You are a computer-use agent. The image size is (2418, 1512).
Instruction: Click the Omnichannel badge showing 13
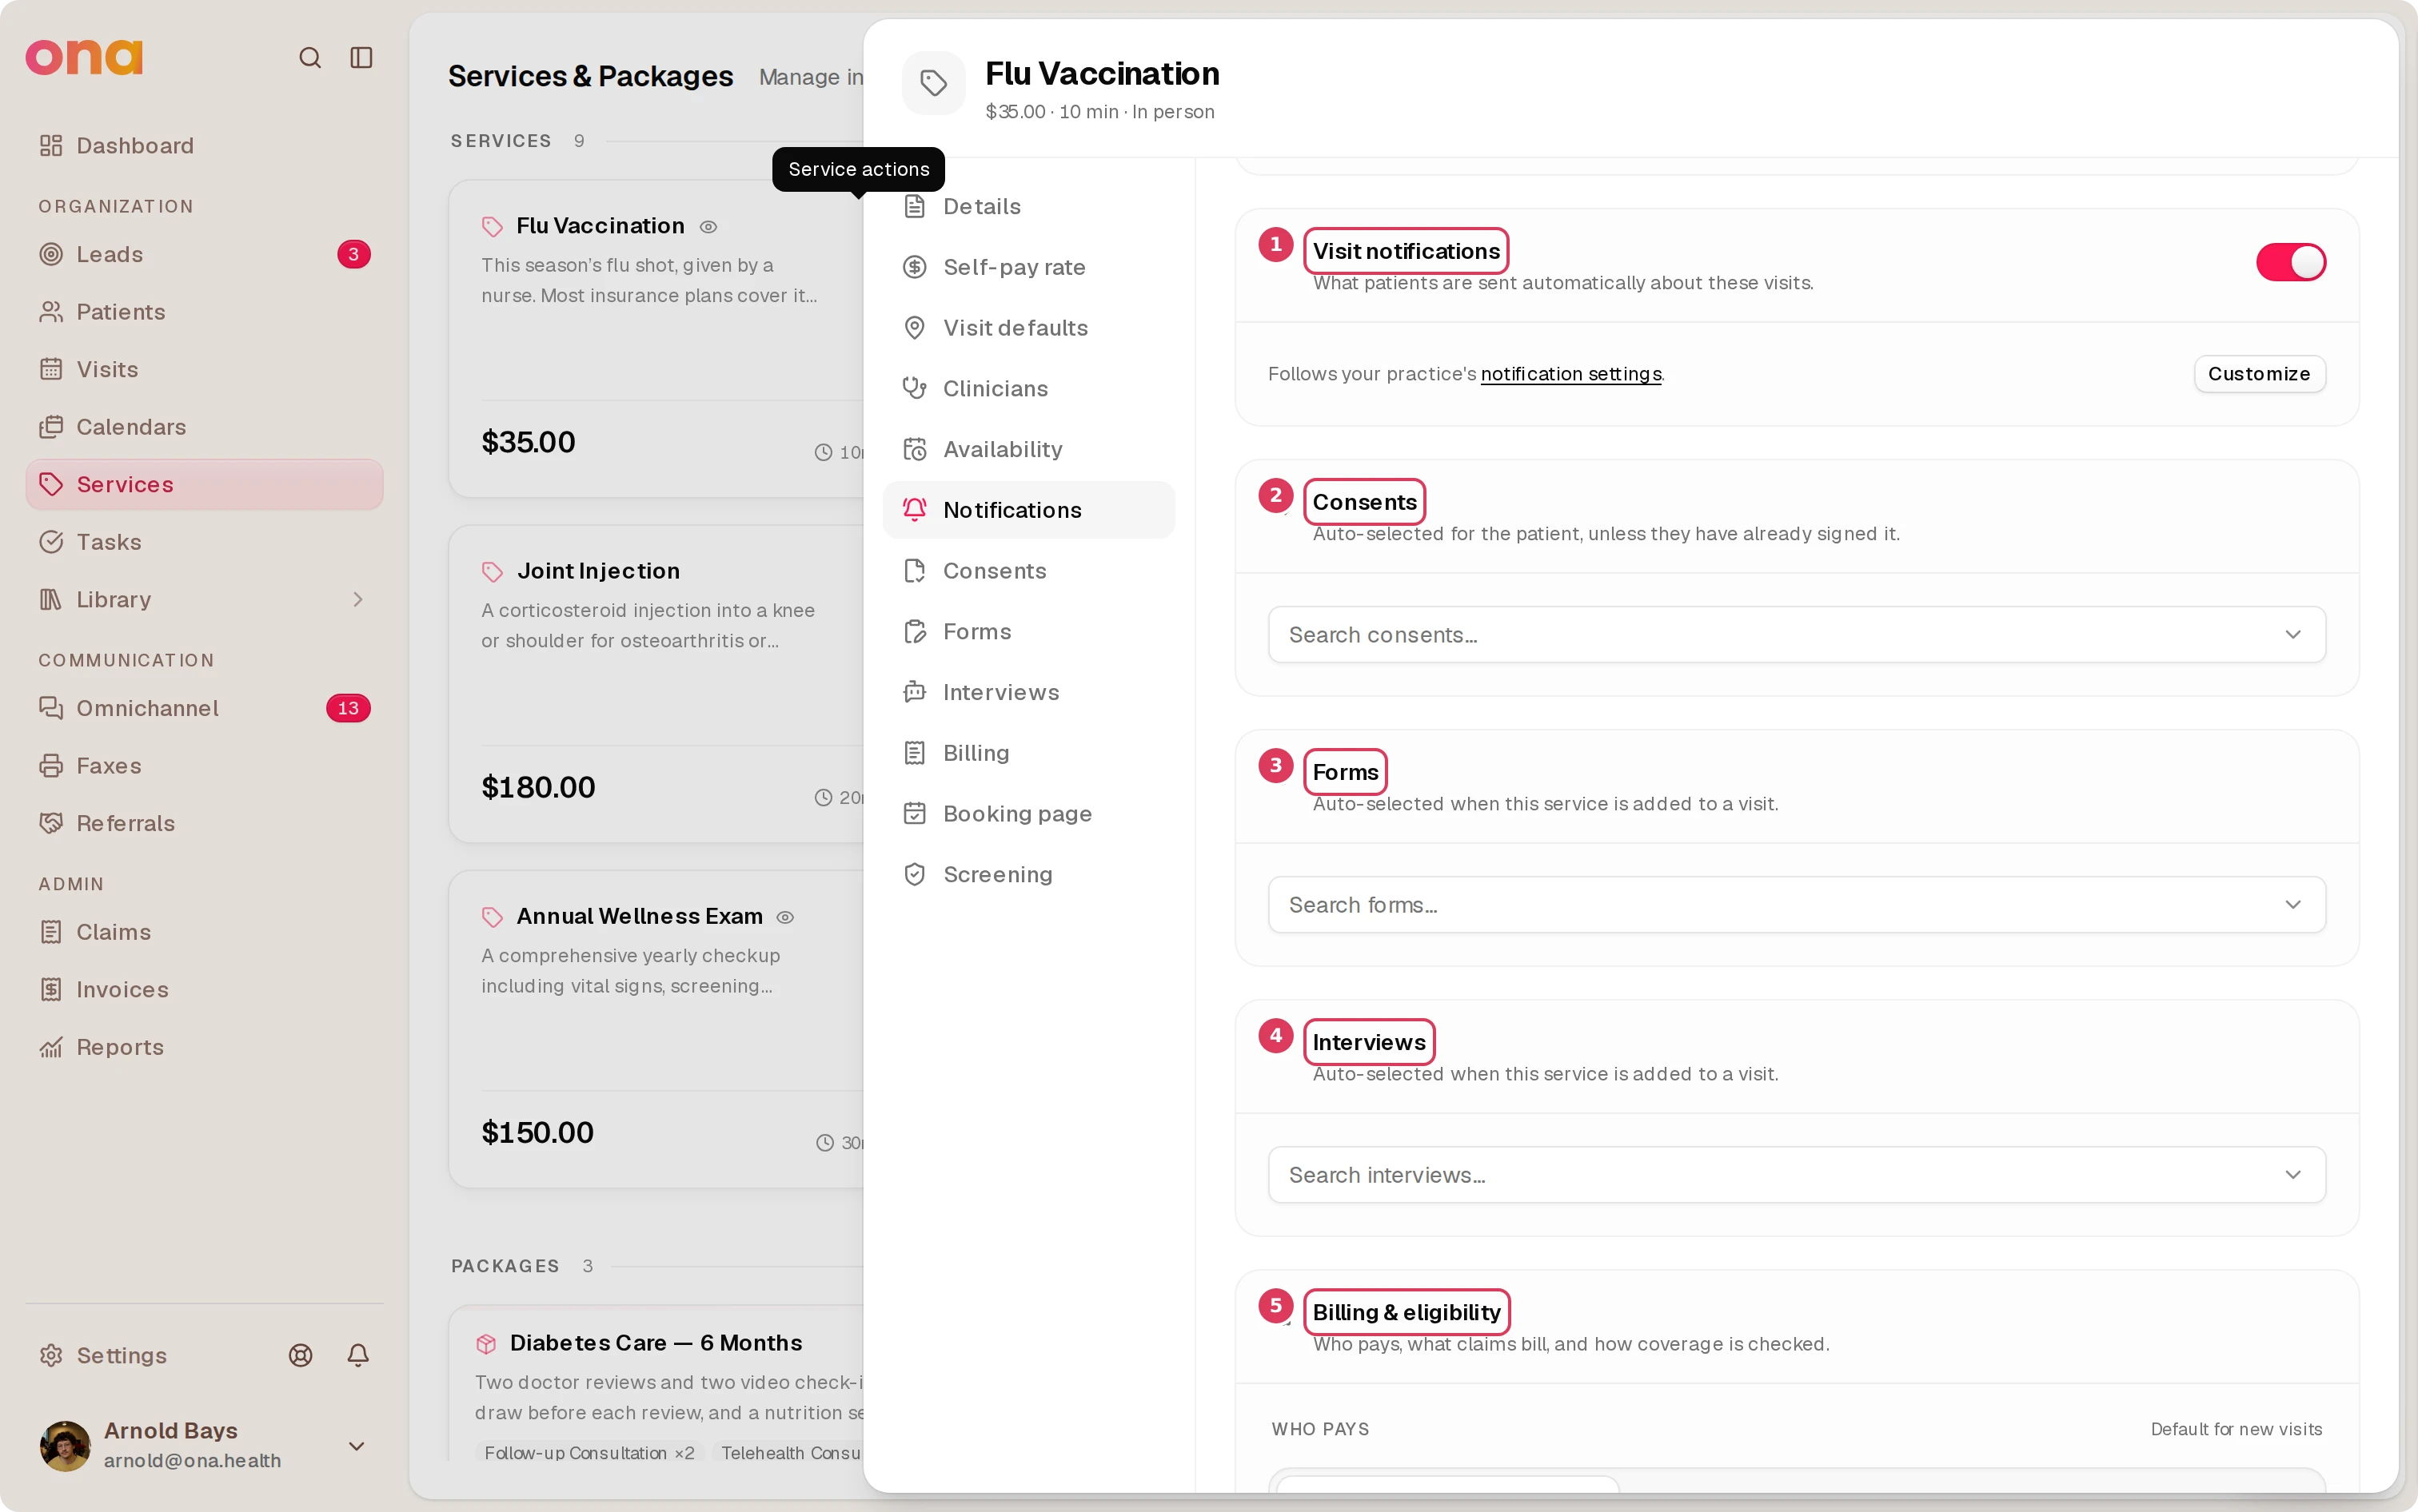point(348,708)
